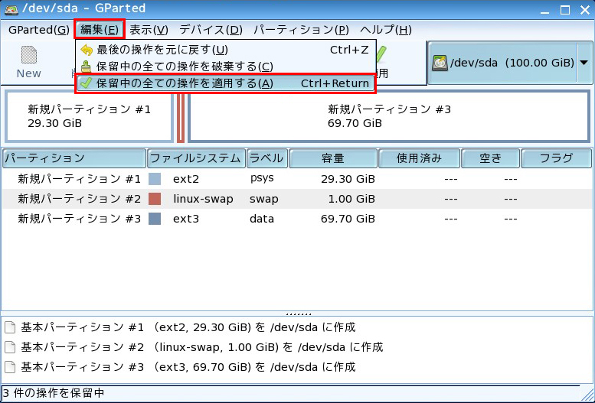Click the clear-all-operations broom icon

tap(86, 67)
